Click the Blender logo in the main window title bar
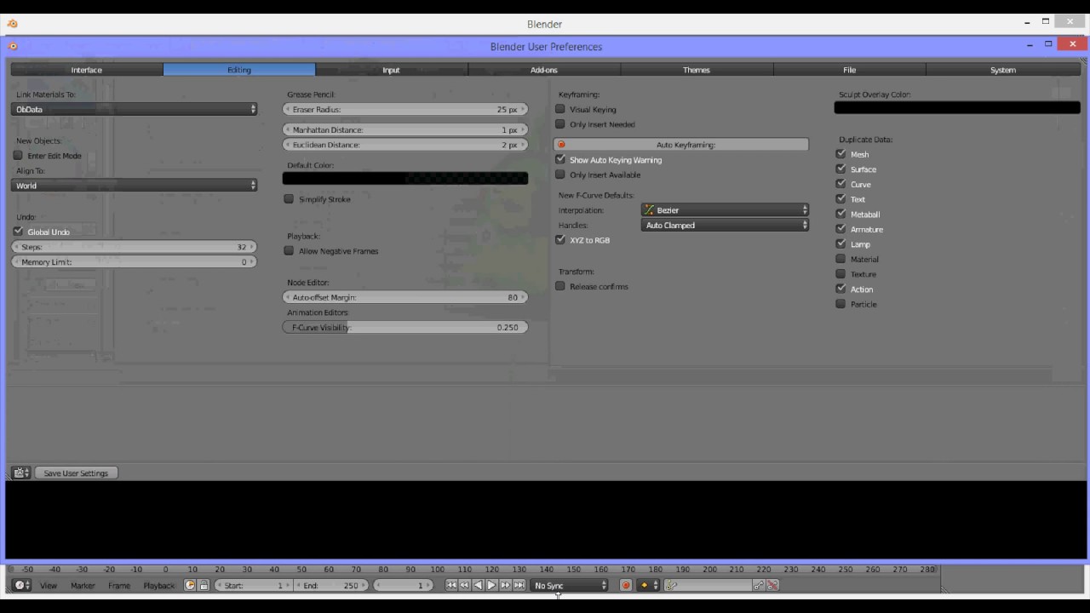Image resolution: width=1090 pixels, height=613 pixels. click(x=13, y=24)
